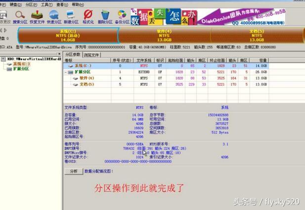The image size is (305, 210).
Task: Select 文档(5) row in partition table
Action: click(x=166, y=84)
